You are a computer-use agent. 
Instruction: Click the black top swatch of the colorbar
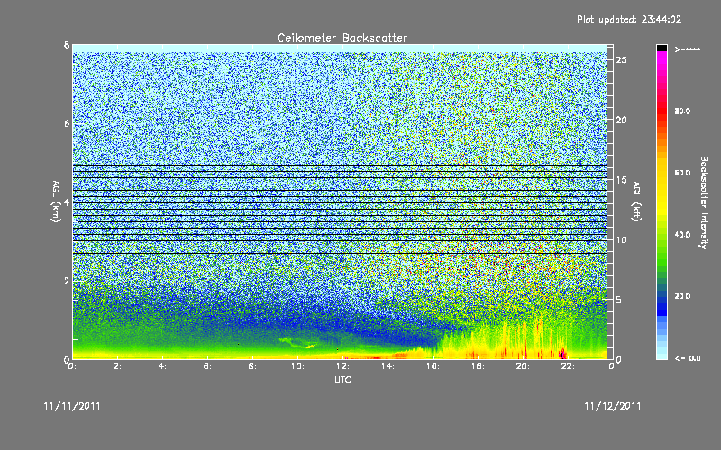662,48
